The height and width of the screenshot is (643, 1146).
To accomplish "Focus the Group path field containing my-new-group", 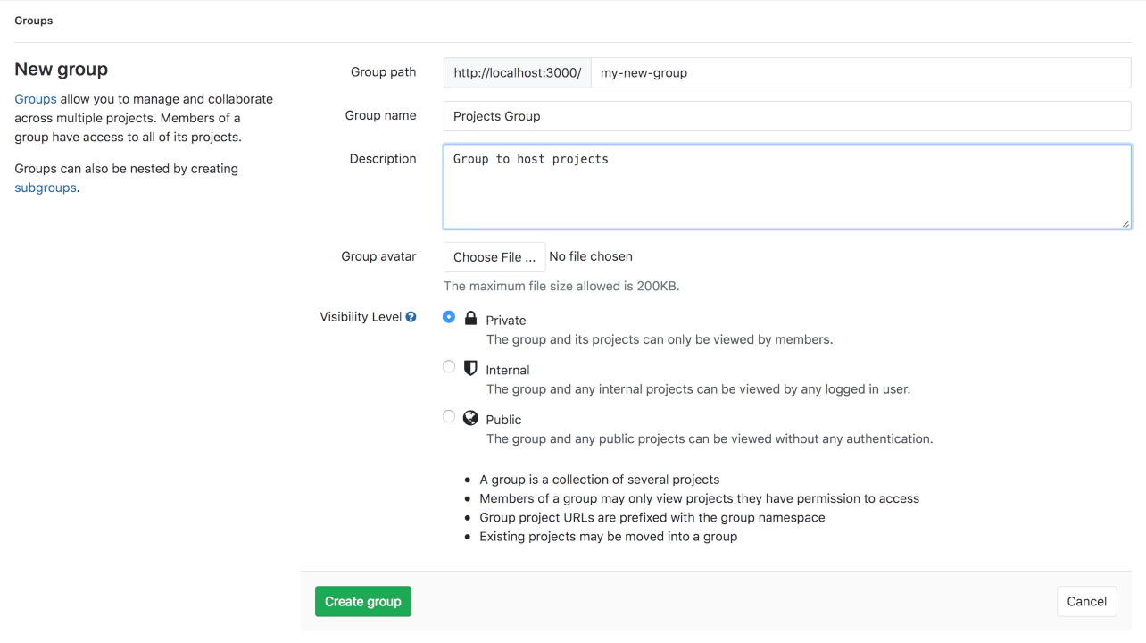I will [x=860, y=73].
